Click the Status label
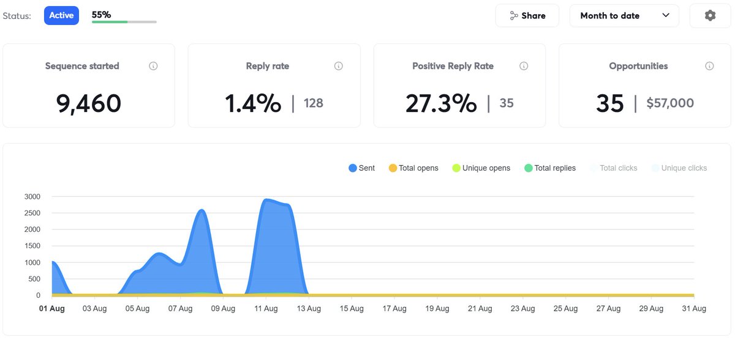The image size is (735, 340). (x=17, y=16)
